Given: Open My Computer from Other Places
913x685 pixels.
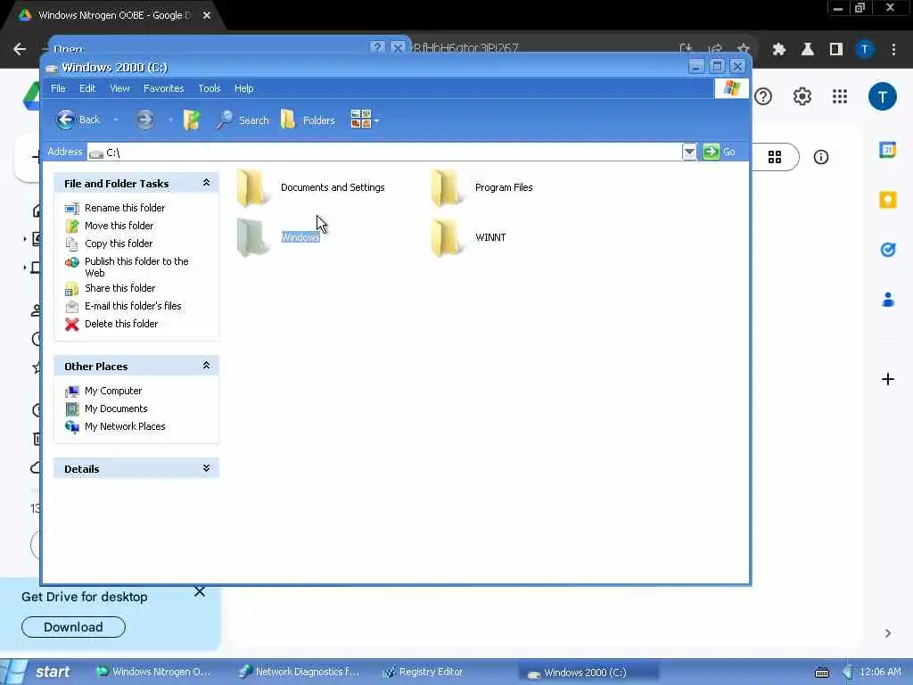Looking at the screenshot, I should [x=113, y=391].
